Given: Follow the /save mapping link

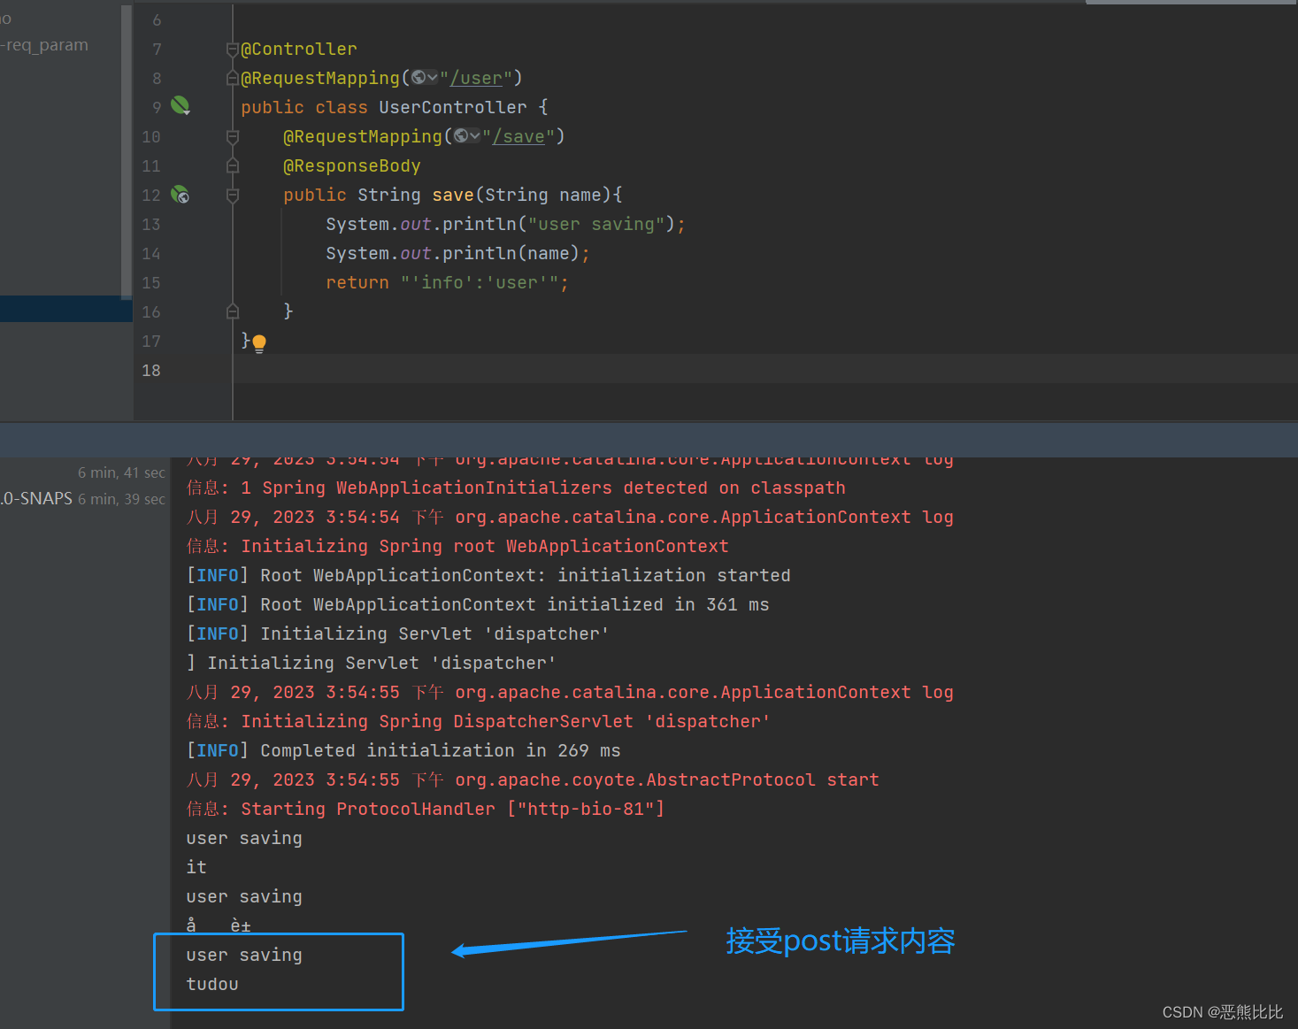Looking at the screenshot, I should 519,136.
